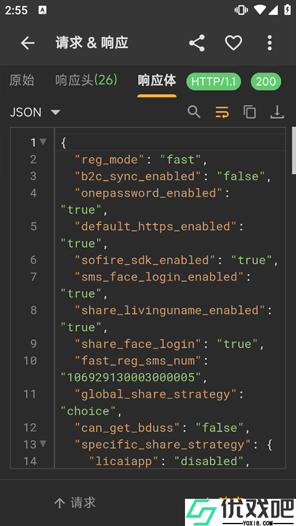Toggle word wrap in viewer
This screenshot has width=296, height=526.
click(x=222, y=112)
